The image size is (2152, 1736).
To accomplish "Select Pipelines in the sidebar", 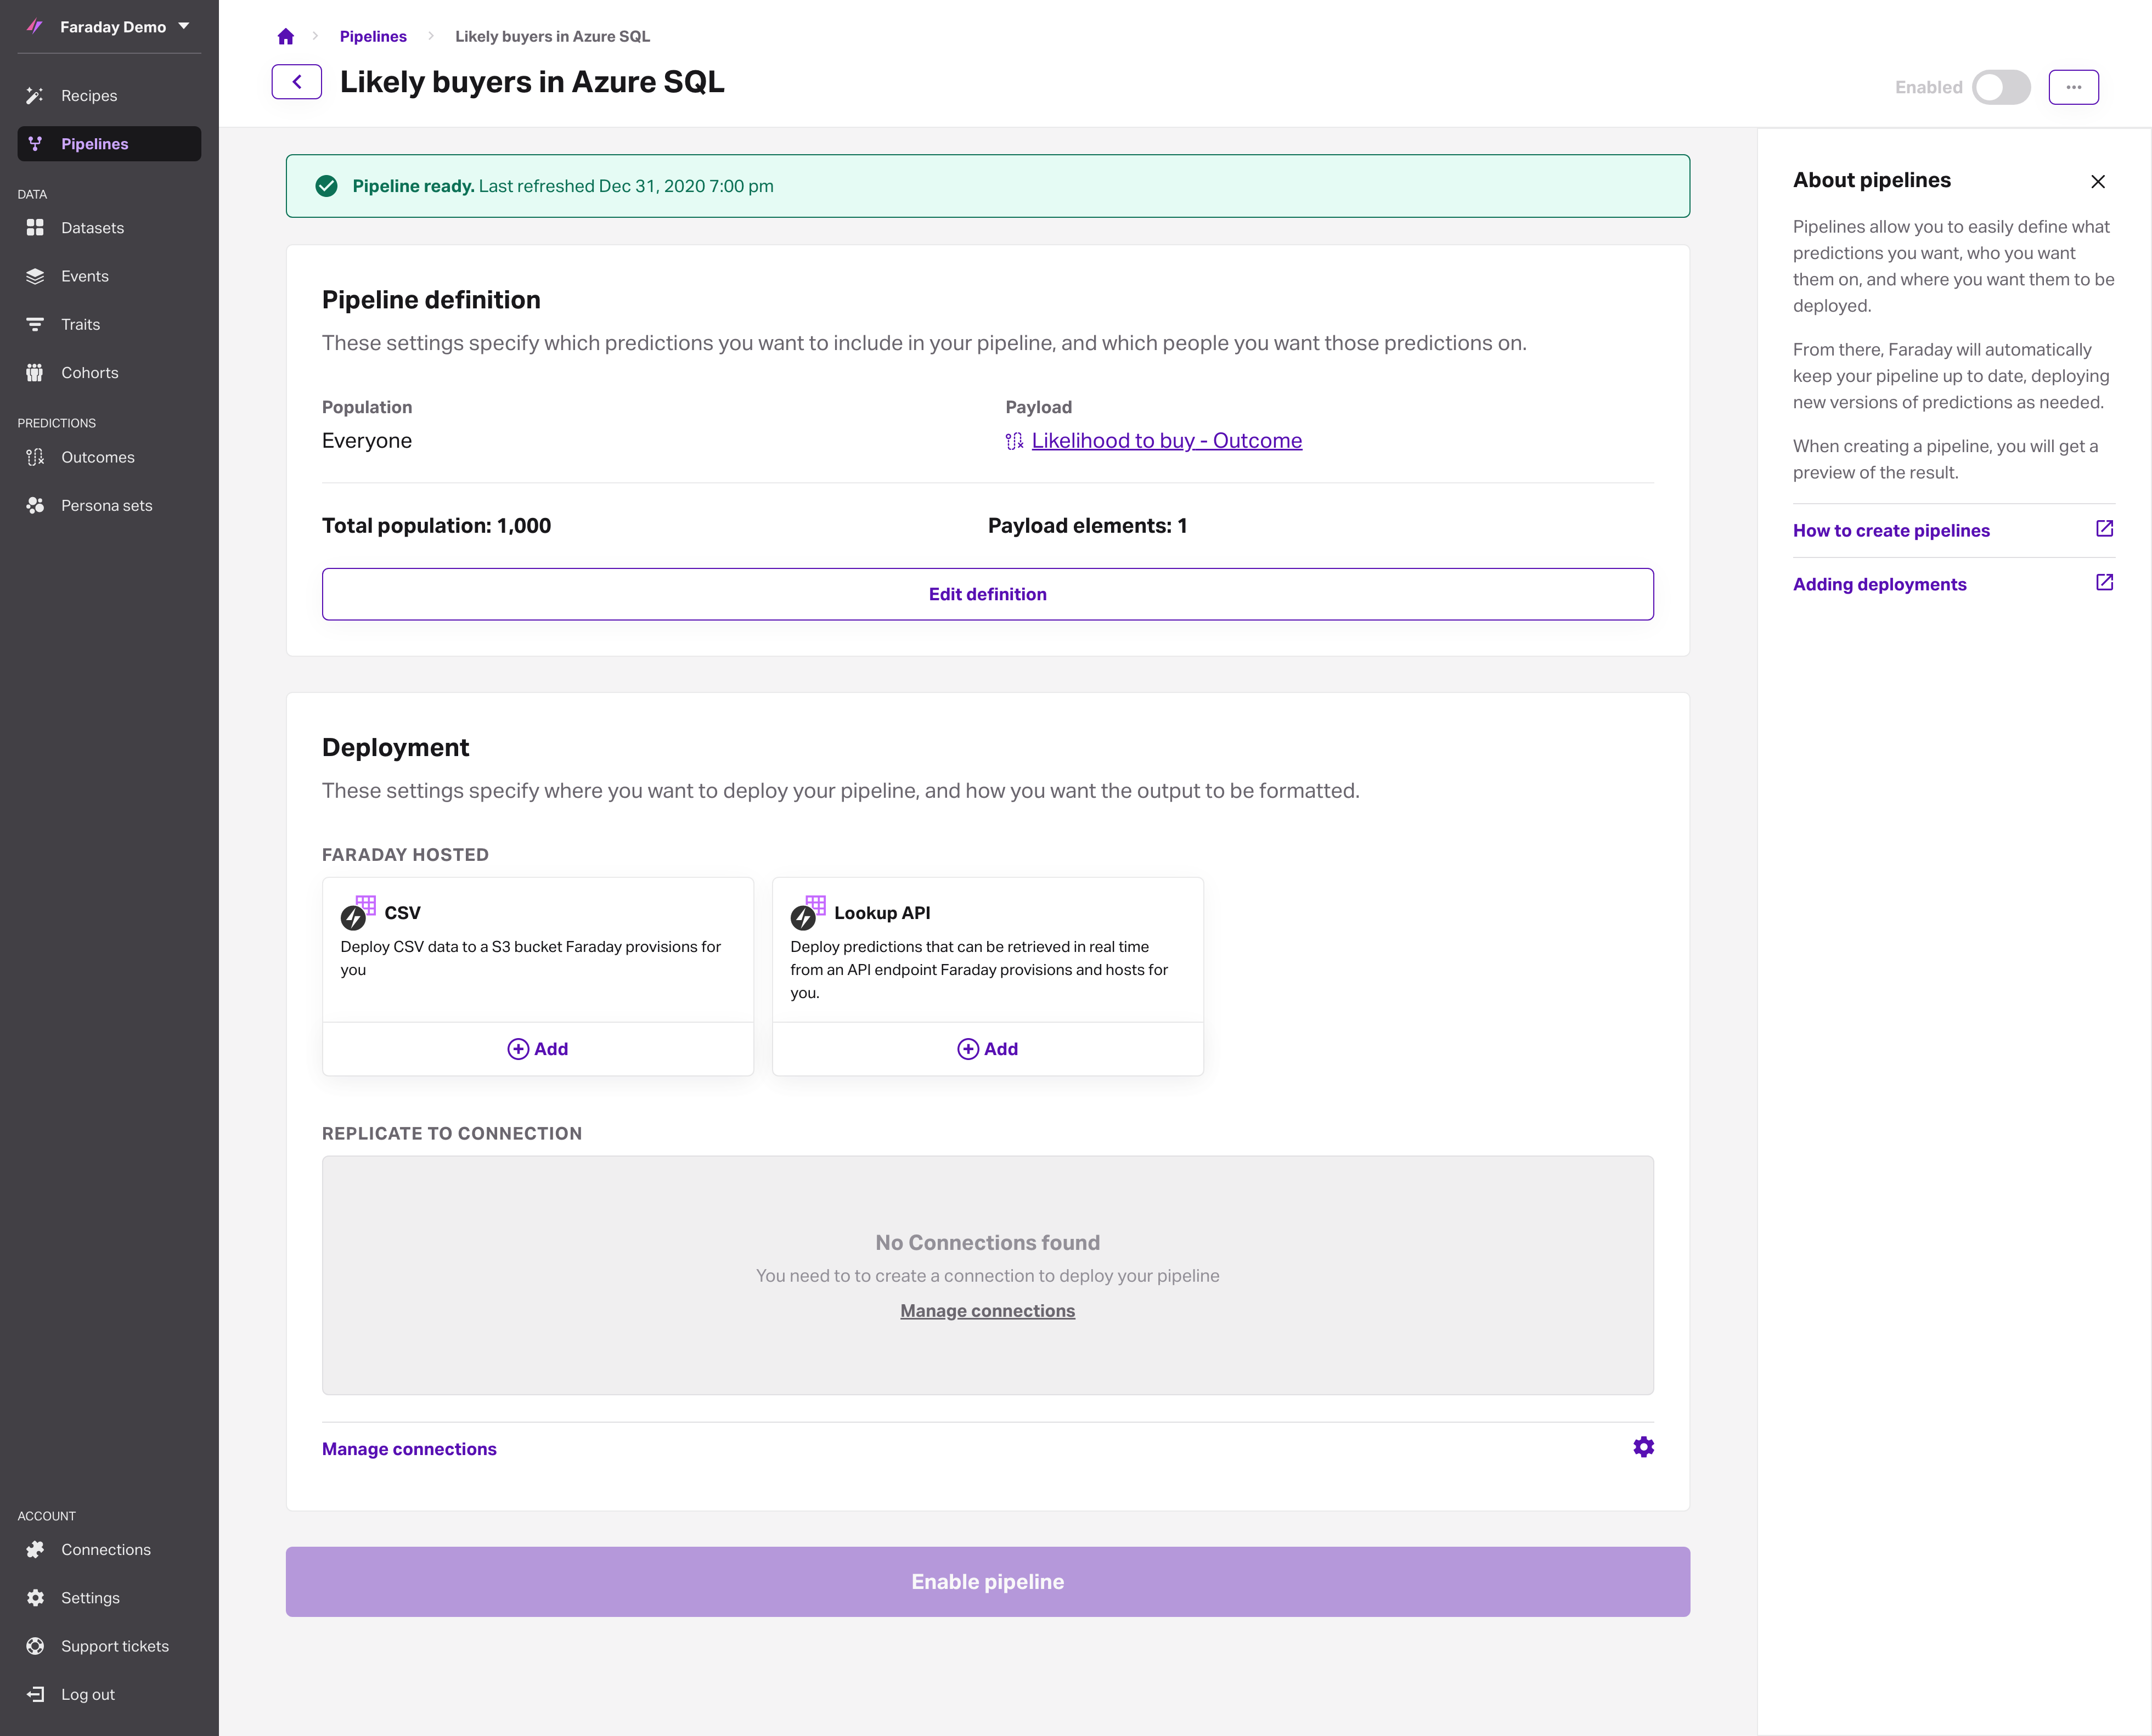I will coord(109,144).
